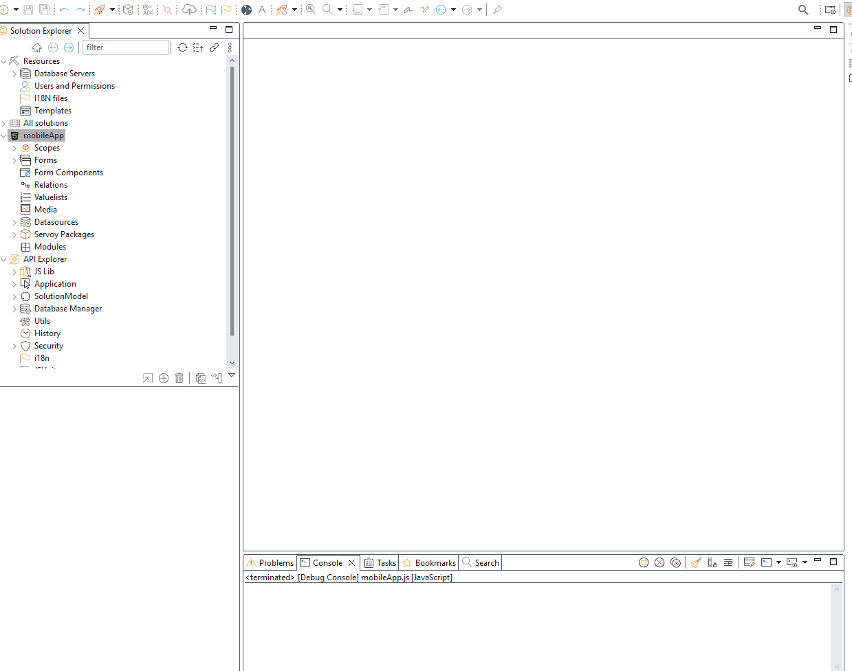This screenshot has height=671, width=852.
Task: Click the undo arrow in the main toolbar
Action: [64, 10]
